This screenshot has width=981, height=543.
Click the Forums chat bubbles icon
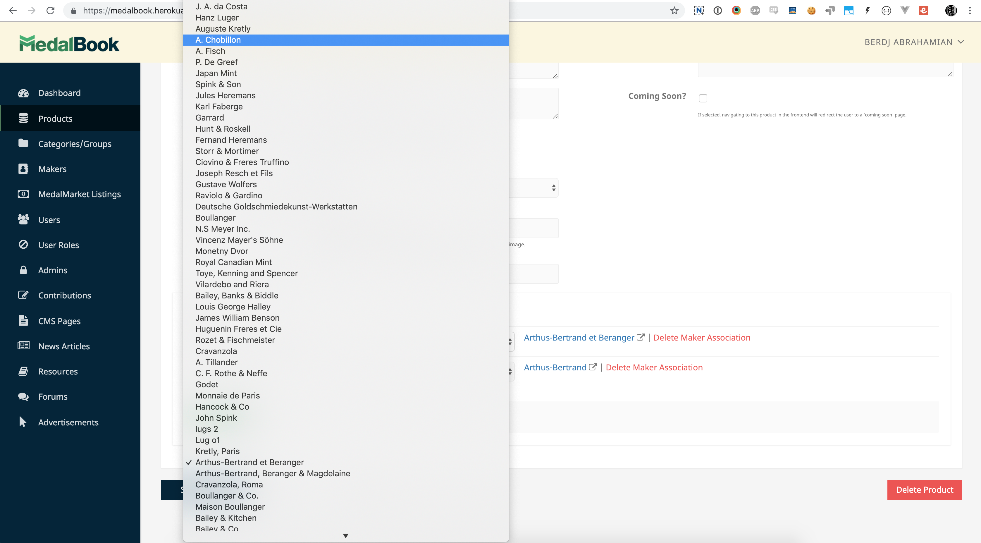click(x=23, y=397)
